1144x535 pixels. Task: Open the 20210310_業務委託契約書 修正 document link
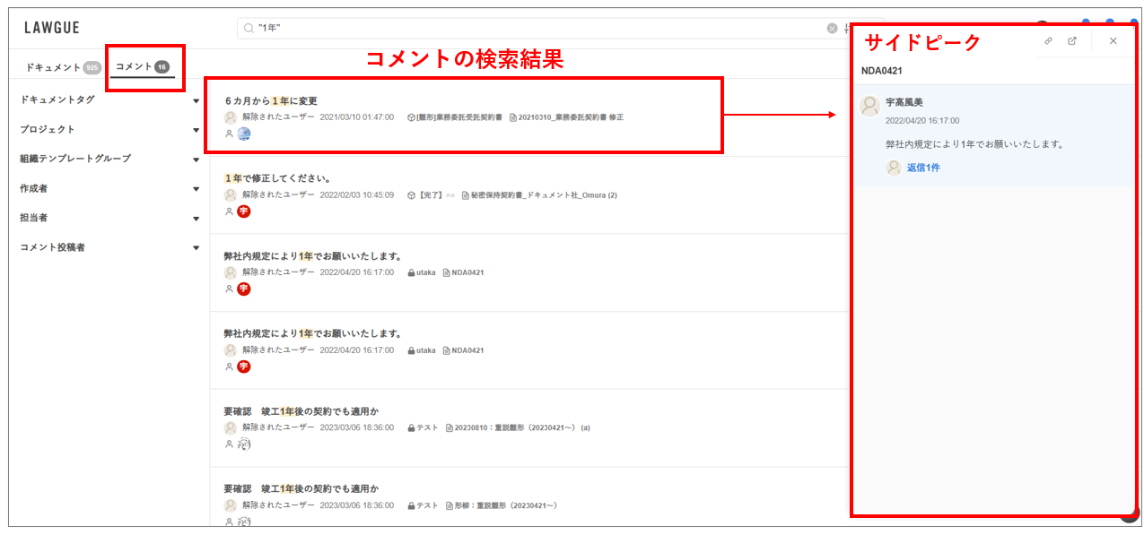click(571, 117)
